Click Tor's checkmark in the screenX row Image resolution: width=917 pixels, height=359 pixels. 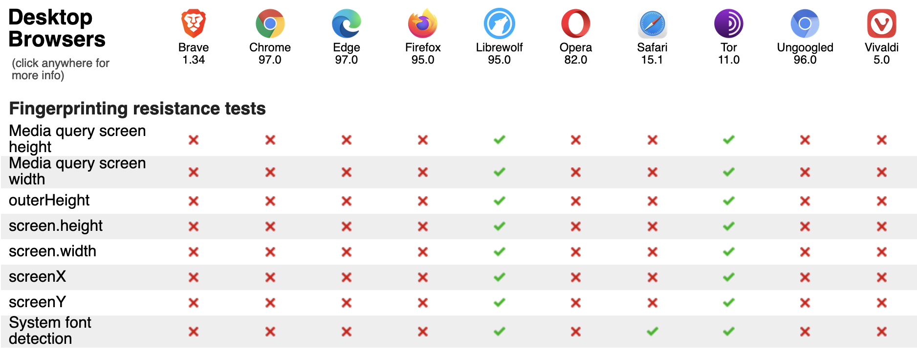pos(728,277)
